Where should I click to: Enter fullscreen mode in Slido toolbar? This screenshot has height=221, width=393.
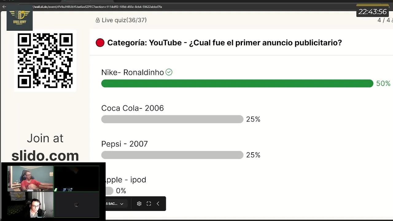point(149,204)
